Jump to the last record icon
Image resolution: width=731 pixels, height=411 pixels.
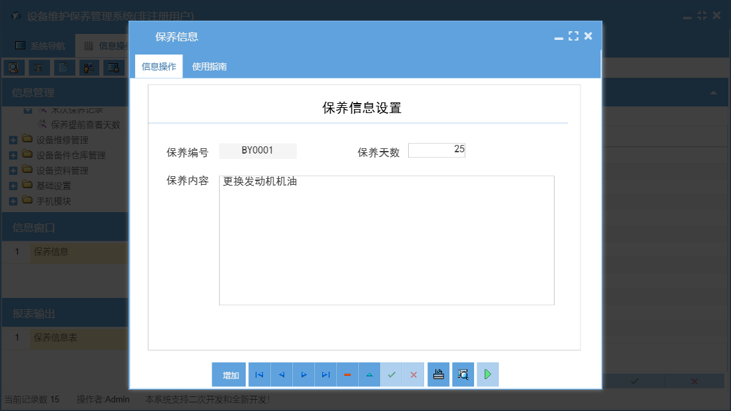coord(325,374)
